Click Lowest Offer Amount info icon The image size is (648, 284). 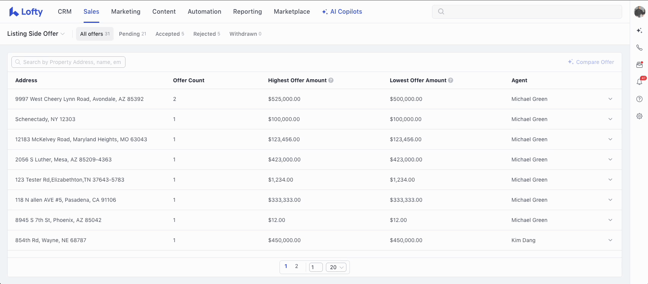(451, 80)
